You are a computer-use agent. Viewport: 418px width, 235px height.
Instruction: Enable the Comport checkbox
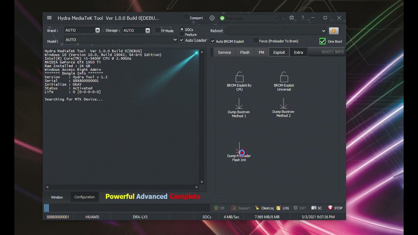tap(187, 18)
